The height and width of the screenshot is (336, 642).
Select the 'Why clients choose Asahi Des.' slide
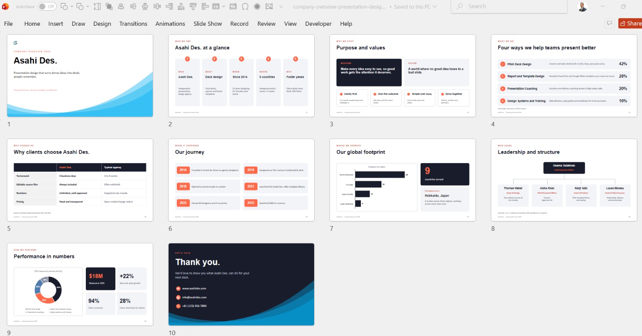pos(80,180)
